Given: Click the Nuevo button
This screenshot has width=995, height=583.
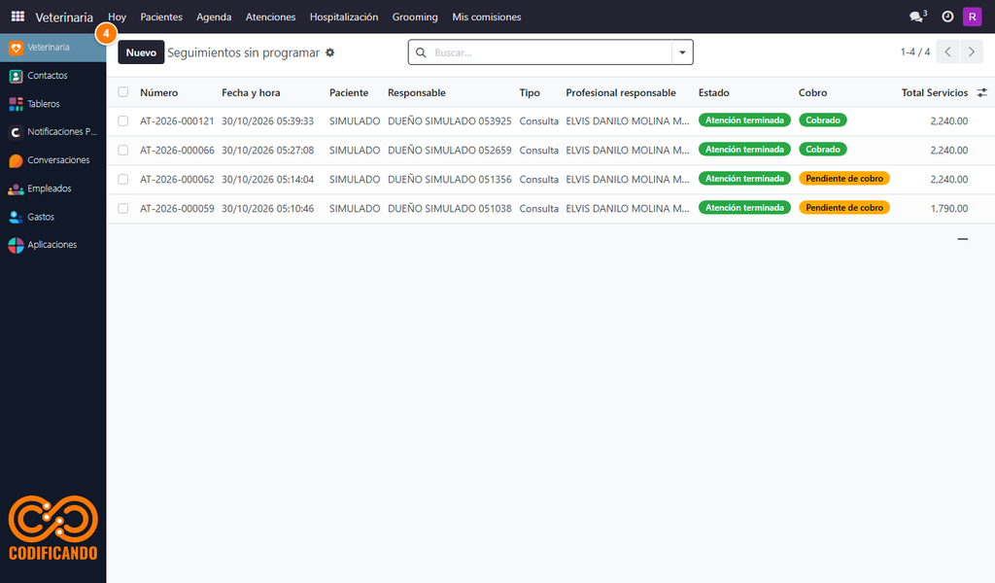Looking at the screenshot, I should (x=141, y=52).
